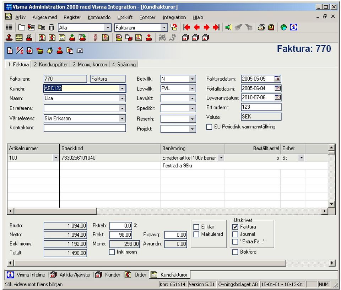341x290 pixels.
Task: Open articles register box icon A
Action: 185,38
